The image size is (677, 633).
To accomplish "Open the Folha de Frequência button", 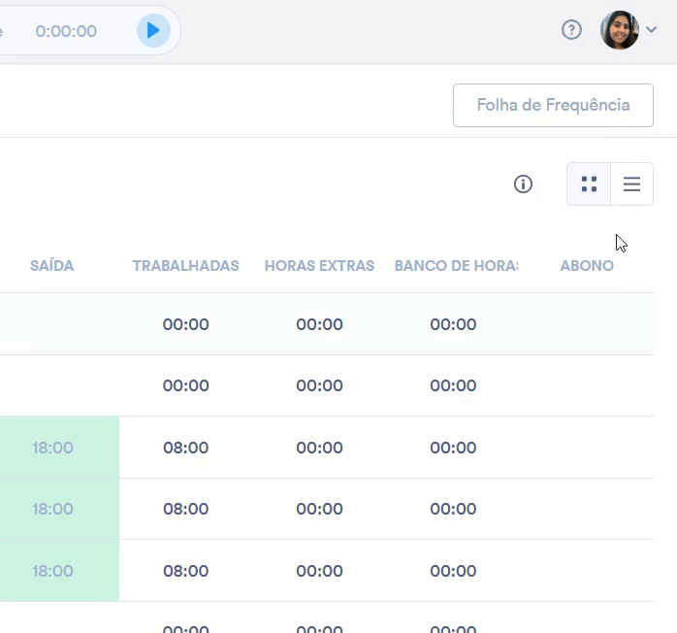I will point(553,105).
